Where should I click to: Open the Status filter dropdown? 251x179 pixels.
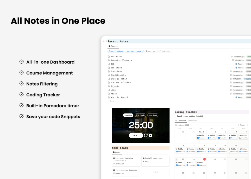click(x=165, y=51)
